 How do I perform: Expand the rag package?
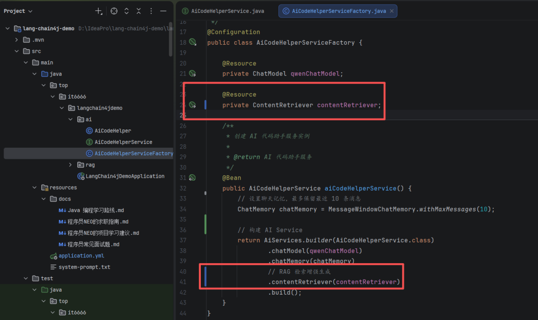[71, 165]
